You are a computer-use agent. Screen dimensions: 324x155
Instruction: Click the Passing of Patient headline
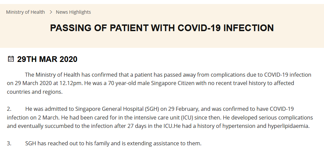[x=162, y=28]
